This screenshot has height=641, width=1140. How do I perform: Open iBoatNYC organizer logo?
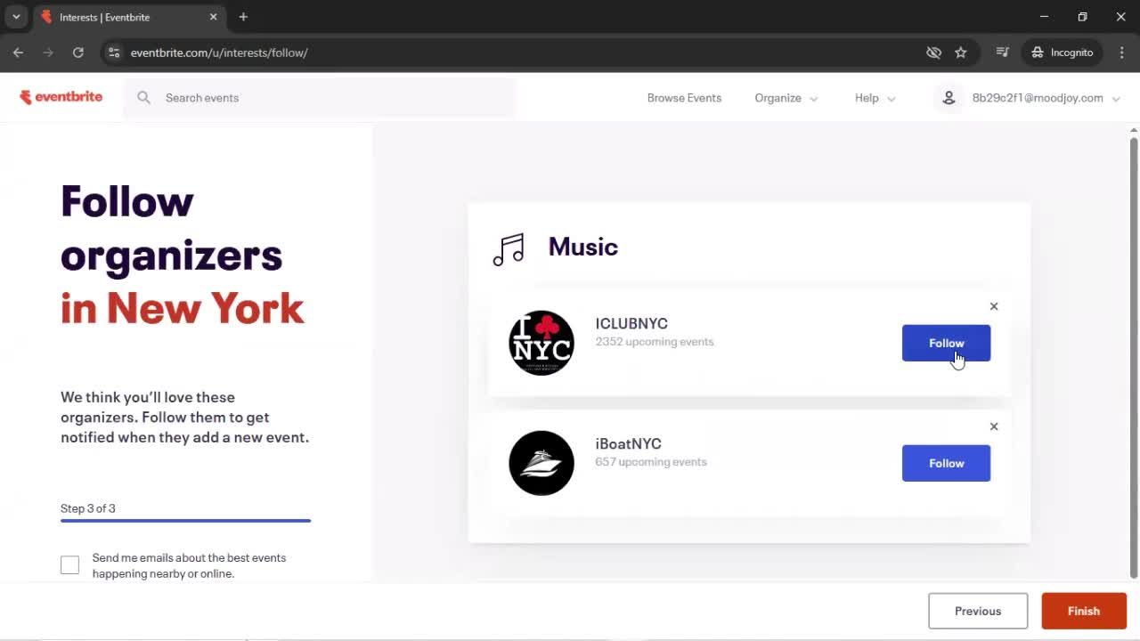[x=541, y=463]
